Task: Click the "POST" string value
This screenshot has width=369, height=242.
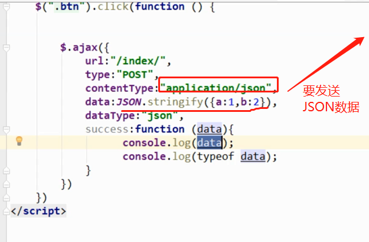Action: [135, 75]
